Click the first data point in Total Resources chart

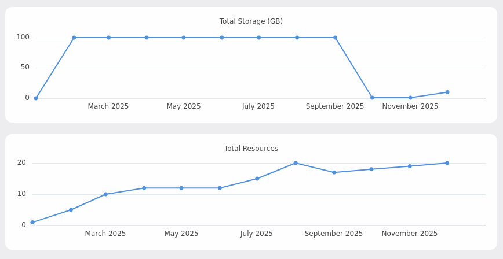coord(32,223)
